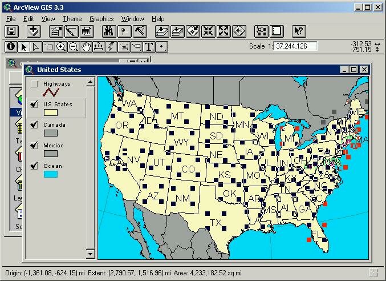386x281 pixels.
Task: Click legend scrollbar down arrow
Action: (90, 254)
